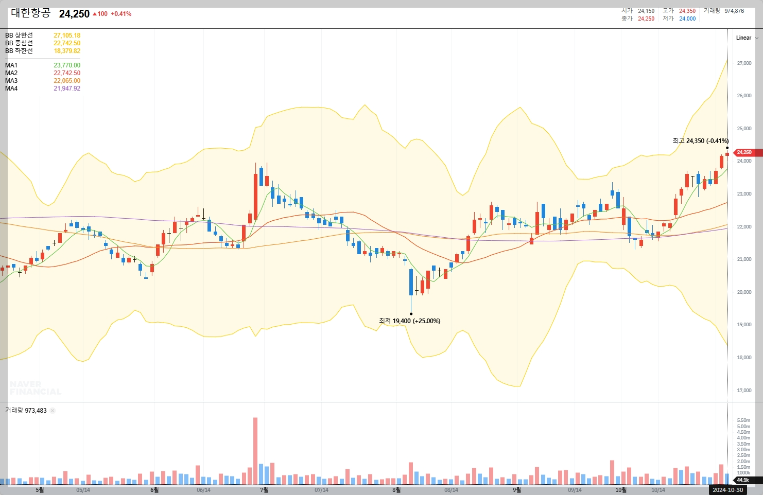Click the red 24,250 current price tag
Screen dimensions: 763x495
(x=748, y=152)
